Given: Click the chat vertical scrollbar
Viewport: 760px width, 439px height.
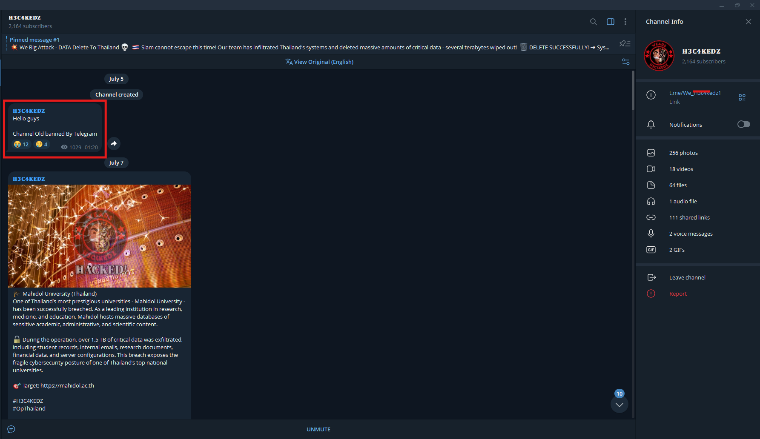Looking at the screenshot, I should (x=633, y=91).
